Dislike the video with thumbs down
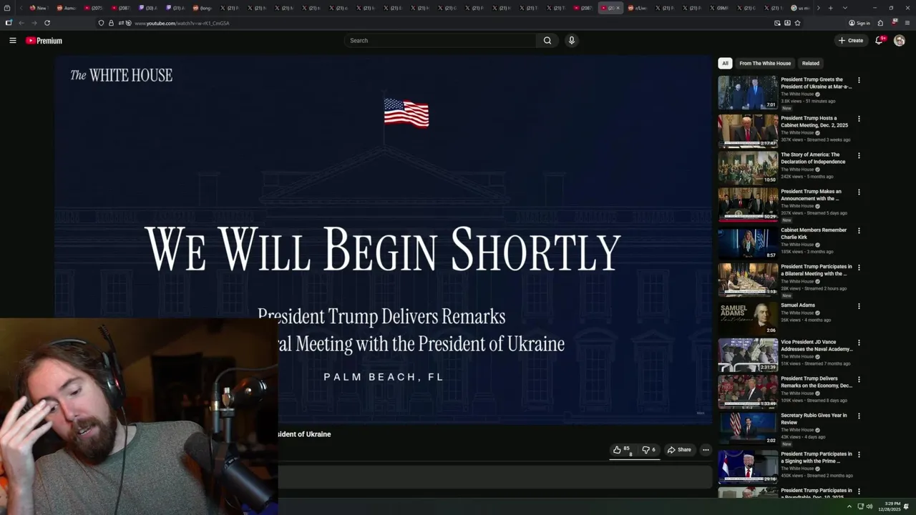 click(648, 450)
